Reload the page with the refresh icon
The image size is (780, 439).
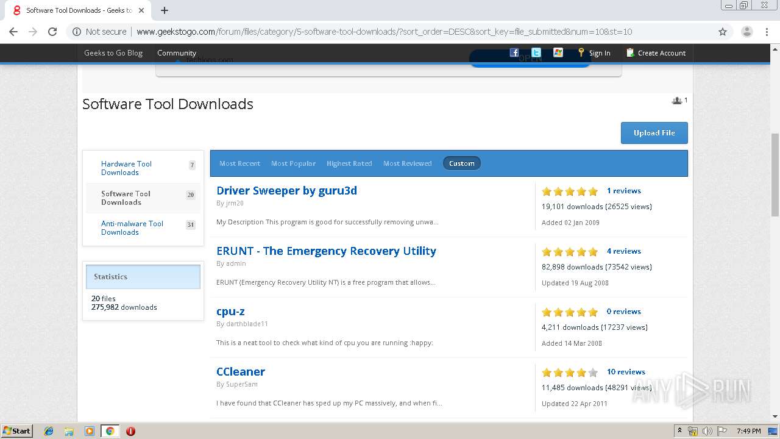point(52,32)
